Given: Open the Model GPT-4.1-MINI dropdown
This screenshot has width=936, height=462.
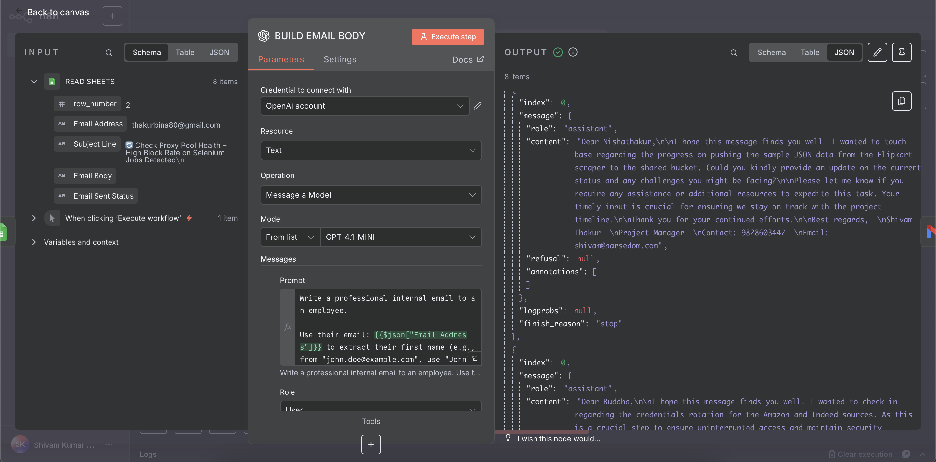Looking at the screenshot, I should tap(400, 237).
